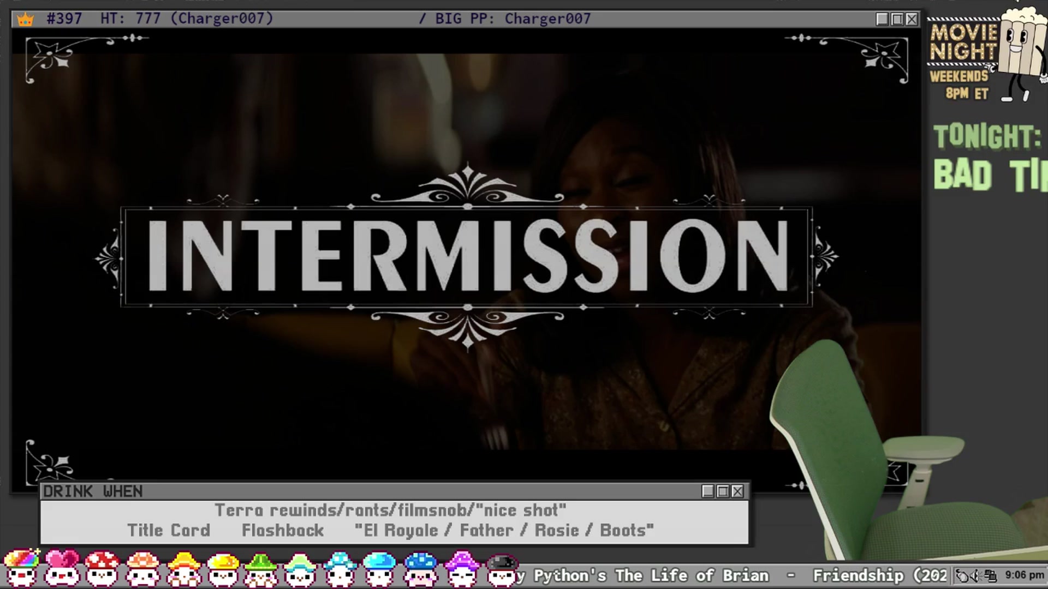Click the orange checkered-cap mushroom icon
Image resolution: width=1048 pixels, height=589 pixels.
[x=142, y=568]
